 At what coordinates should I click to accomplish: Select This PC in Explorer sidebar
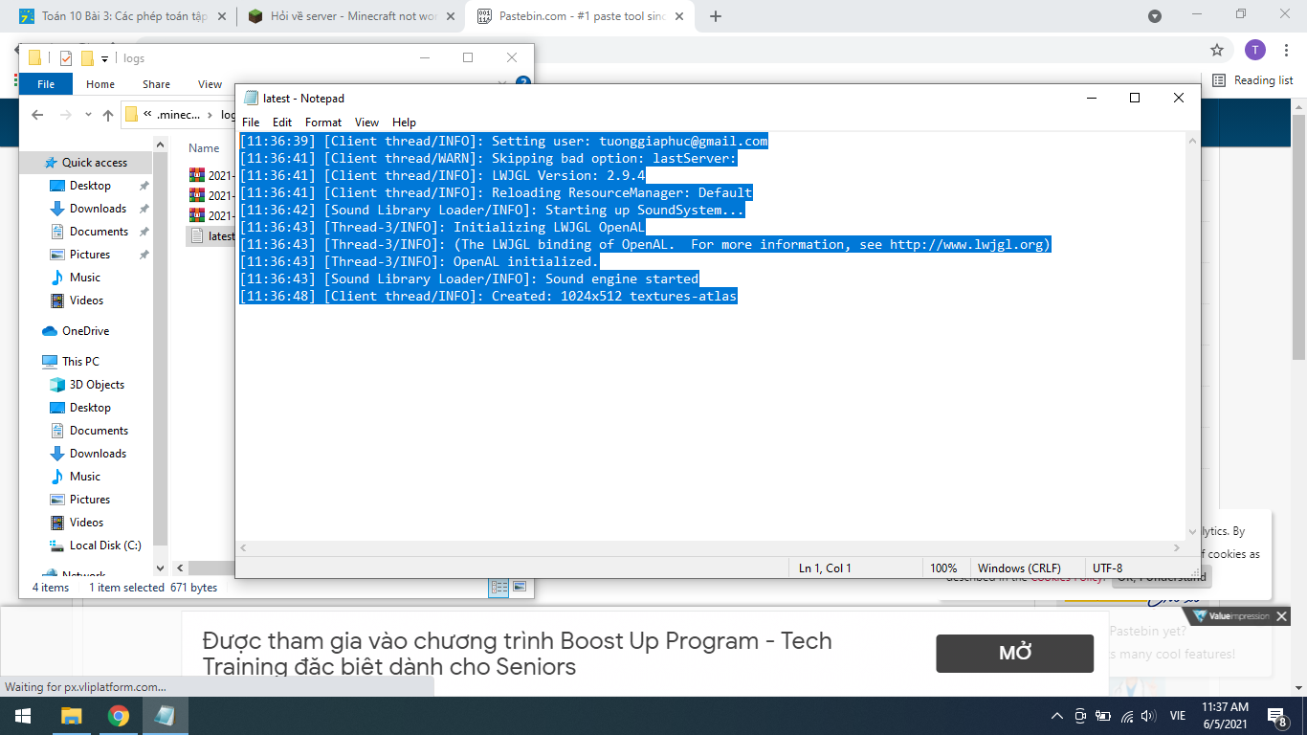[80, 362]
